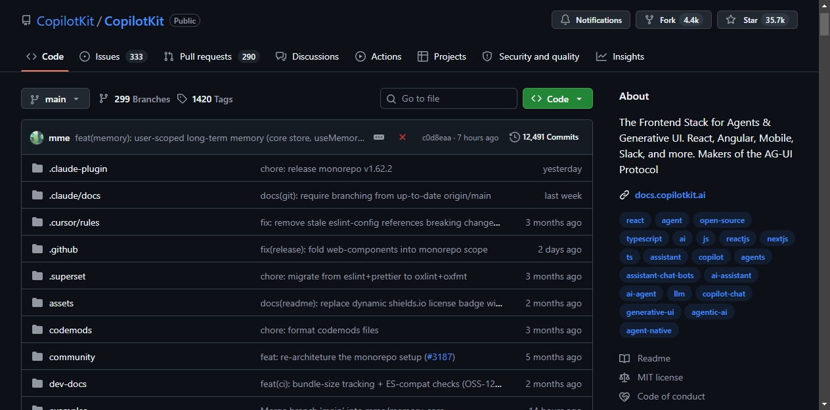Click the folder icon for community

(x=37, y=357)
